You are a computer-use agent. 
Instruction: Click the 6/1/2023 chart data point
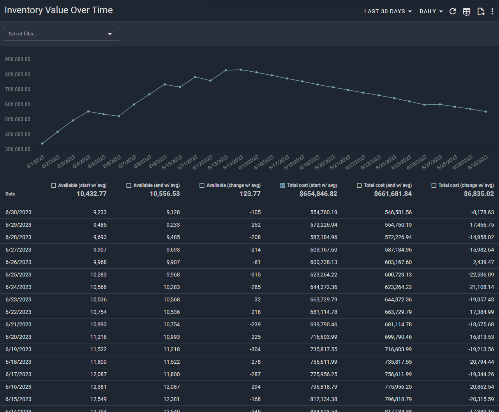tap(42, 144)
